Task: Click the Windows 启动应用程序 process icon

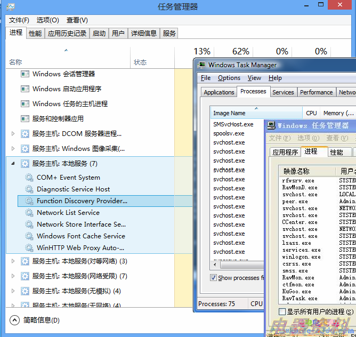Action: [x=25, y=89]
